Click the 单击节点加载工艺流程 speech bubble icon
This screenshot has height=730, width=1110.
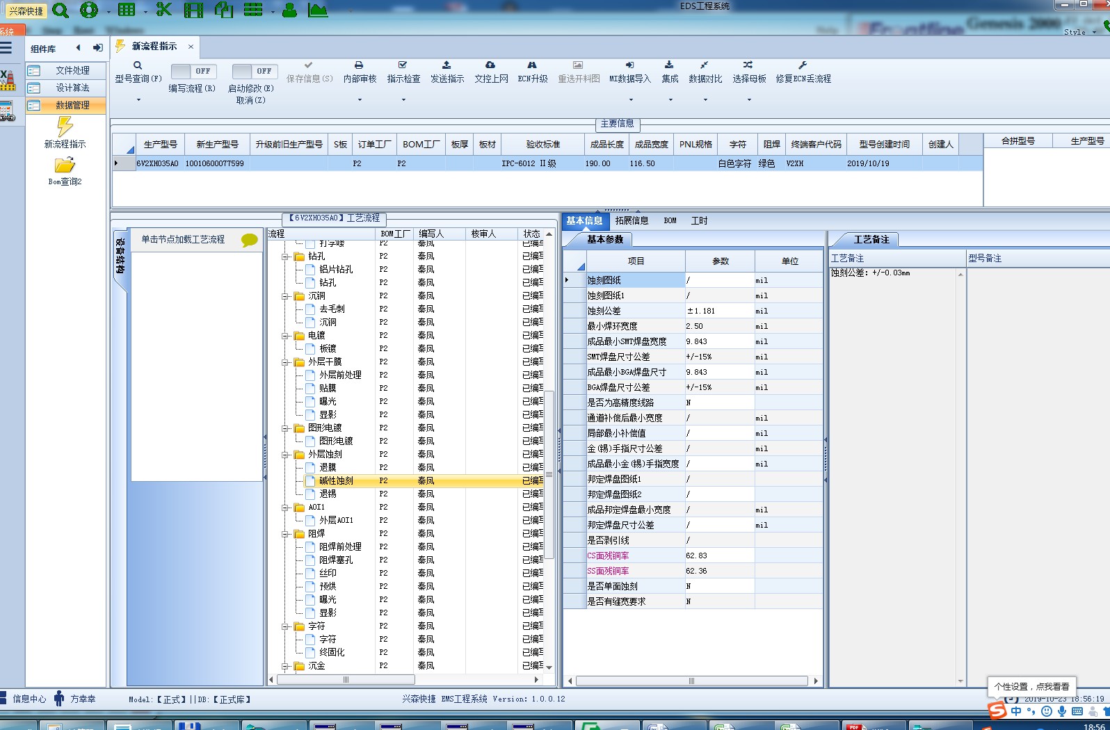point(249,240)
